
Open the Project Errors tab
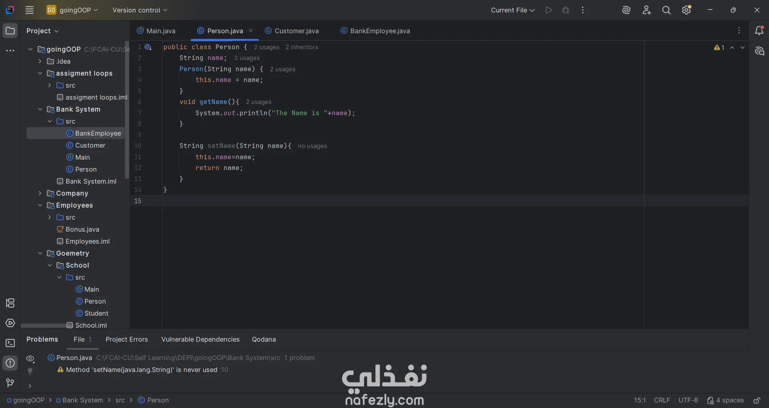tap(127, 340)
